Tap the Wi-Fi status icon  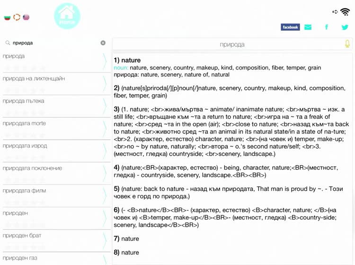345,12
